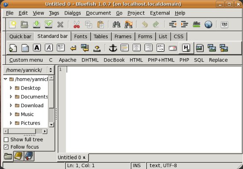Close the Untitled 0 document tab
Screen dimensions: 243x169
pos(84,158)
